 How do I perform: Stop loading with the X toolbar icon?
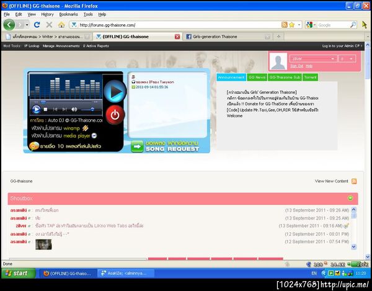pyautogui.click(x=49, y=25)
